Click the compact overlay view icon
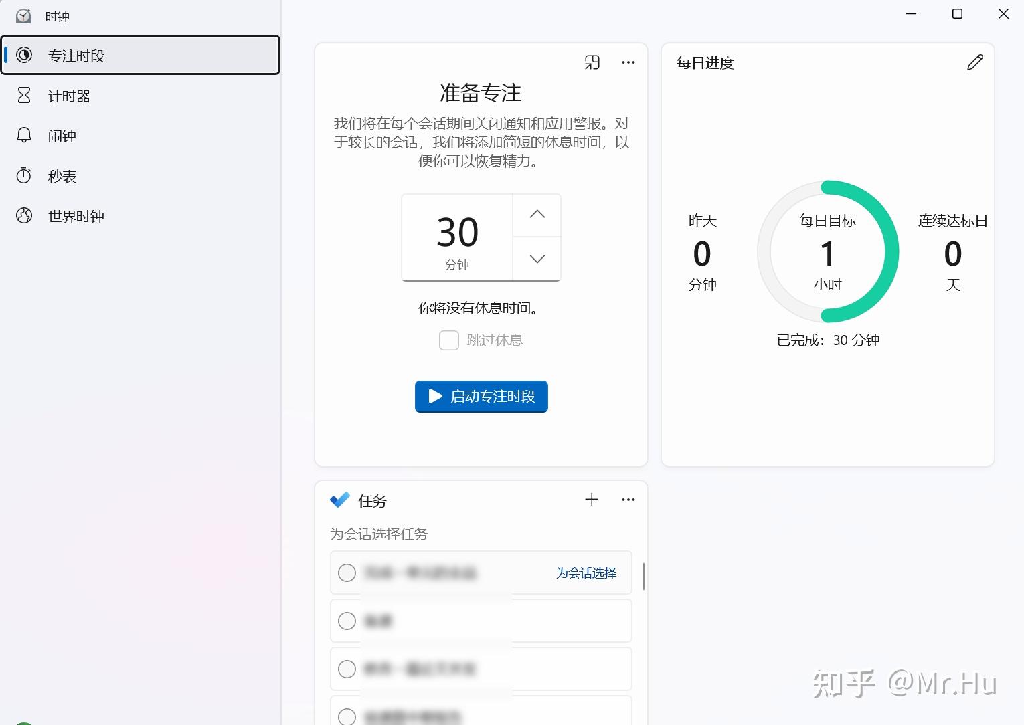 [592, 62]
